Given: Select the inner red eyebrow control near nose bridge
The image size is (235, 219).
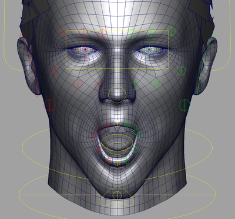Looking at the screenshot, I should pos(102,34).
